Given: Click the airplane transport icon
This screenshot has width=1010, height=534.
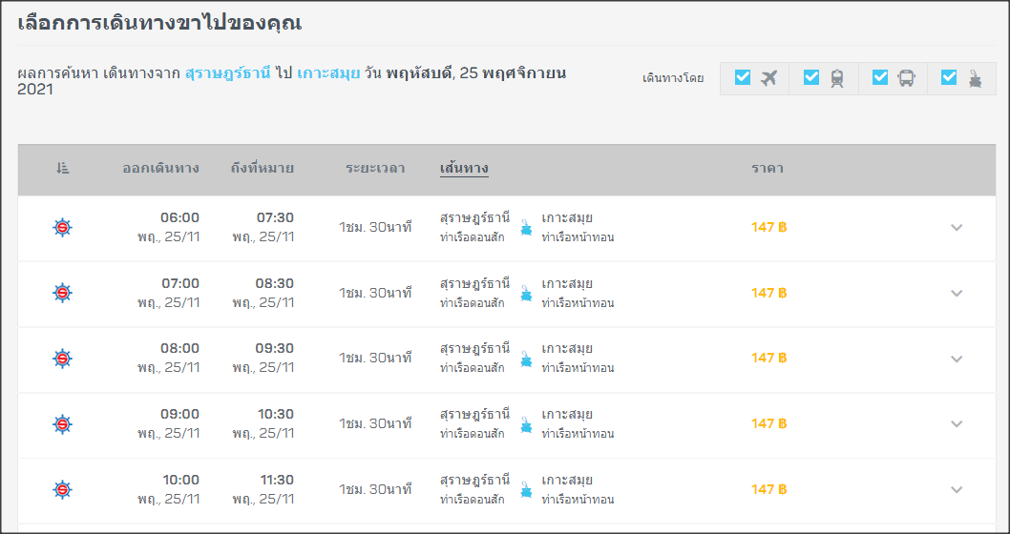Looking at the screenshot, I should (x=769, y=78).
